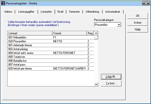Open the Löneuppgifter tab
This screenshot has height=104, width=151.
point(26,12)
